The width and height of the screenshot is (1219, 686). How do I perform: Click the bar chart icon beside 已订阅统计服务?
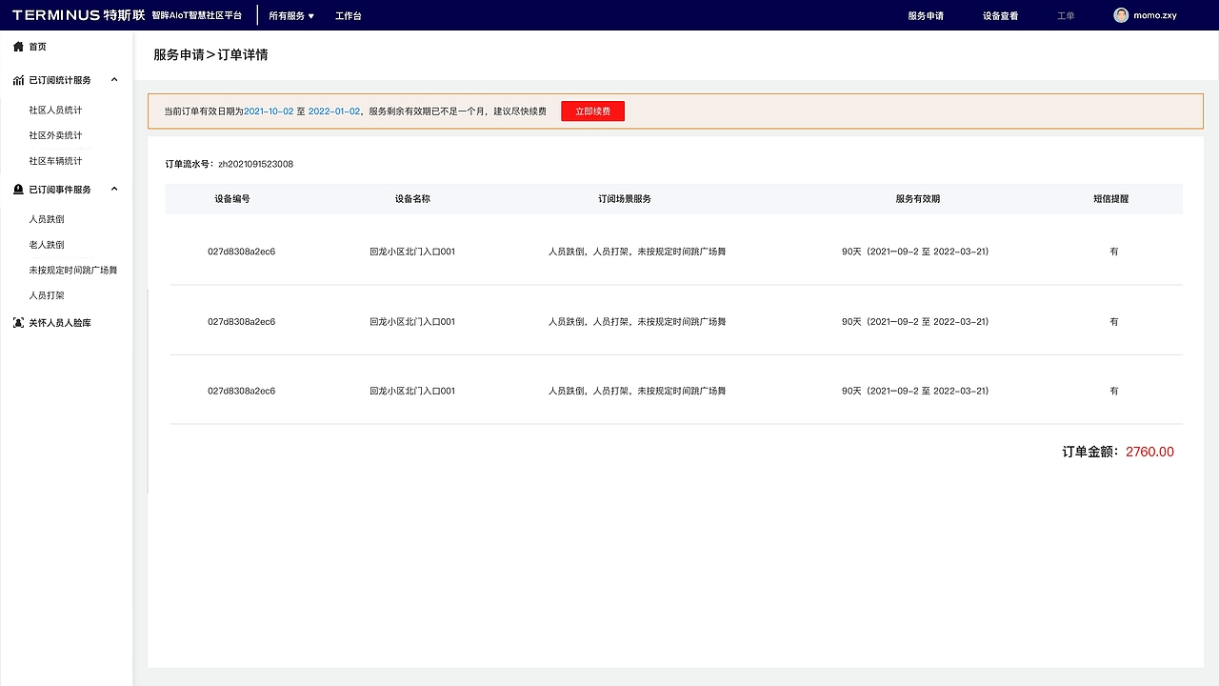[x=18, y=80]
